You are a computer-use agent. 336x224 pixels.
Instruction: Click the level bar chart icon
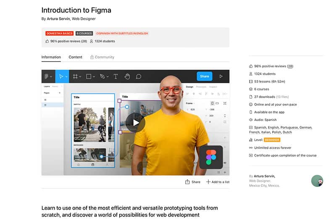[251, 140]
